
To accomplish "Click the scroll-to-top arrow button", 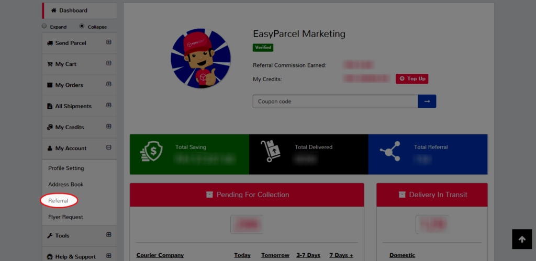I will pyautogui.click(x=522, y=239).
